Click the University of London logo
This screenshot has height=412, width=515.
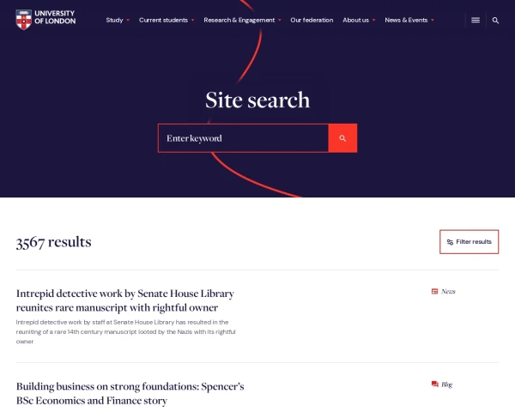[x=45, y=18]
